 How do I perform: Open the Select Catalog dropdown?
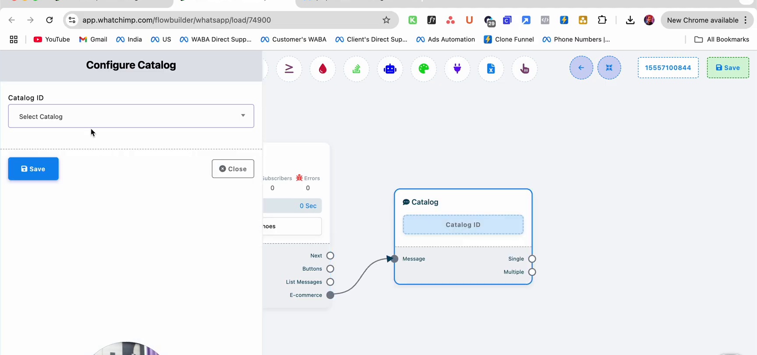tap(131, 116)
